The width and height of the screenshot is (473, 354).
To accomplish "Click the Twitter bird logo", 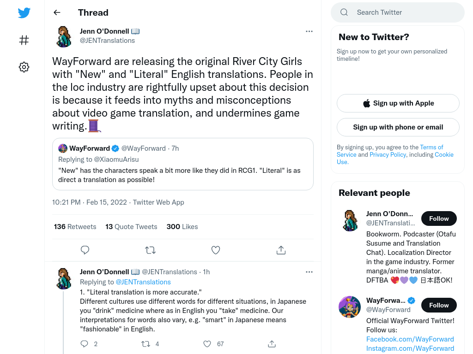I will [x=24, y=12].
